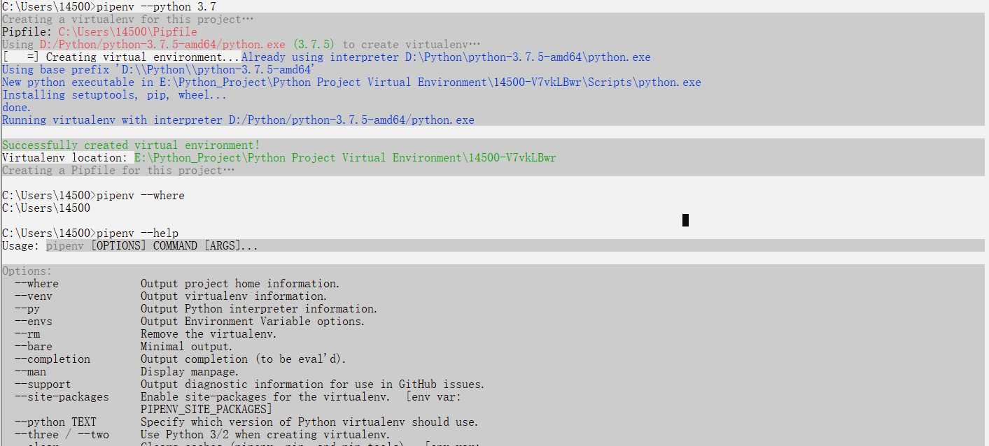Click 'Creating a Pipfile for this project' line
Screen dimensions: 989x446
tap(118, 171)
